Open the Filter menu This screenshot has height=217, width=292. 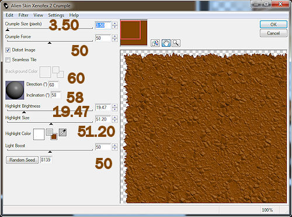23,15
